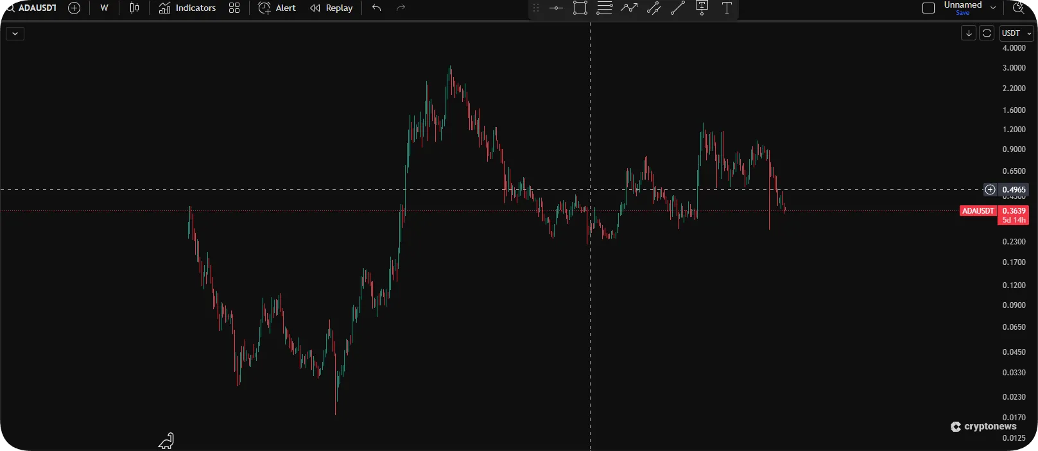The height and width of the screenshot is (451, 1038).
Task: Start bar Replay mode
Action: pos(331,8)
